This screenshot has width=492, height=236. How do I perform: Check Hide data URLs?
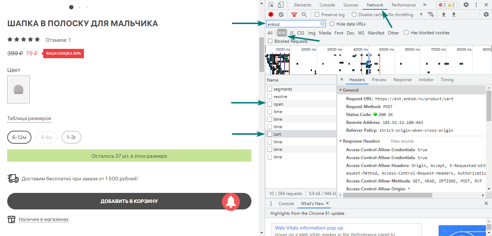(332, 24)
